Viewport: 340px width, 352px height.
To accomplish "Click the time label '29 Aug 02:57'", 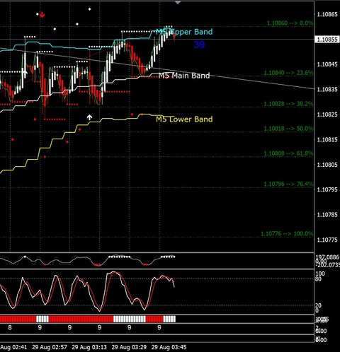I will pyautogui.click(x=50, y=347).
